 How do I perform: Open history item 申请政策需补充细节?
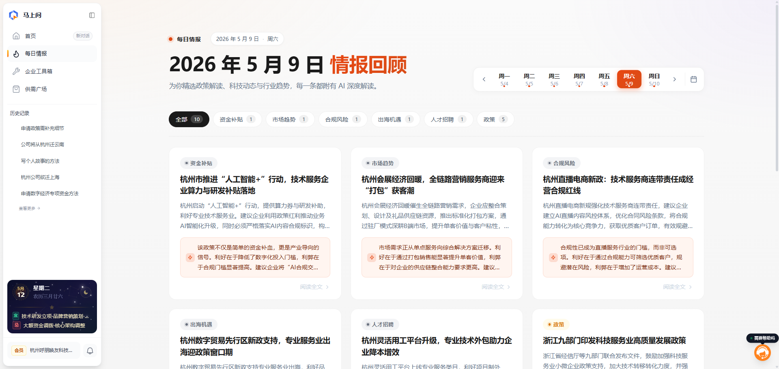(x=43, y=128)
